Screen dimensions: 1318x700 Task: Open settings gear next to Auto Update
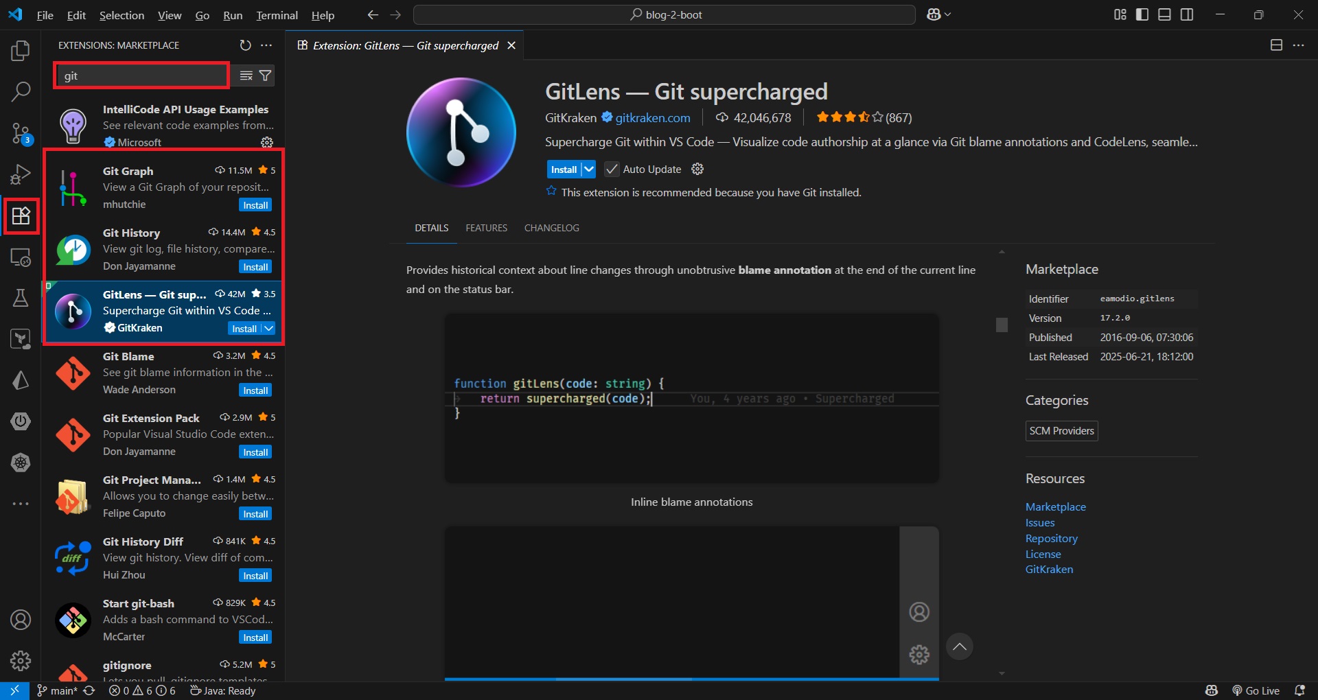(697, 169)
